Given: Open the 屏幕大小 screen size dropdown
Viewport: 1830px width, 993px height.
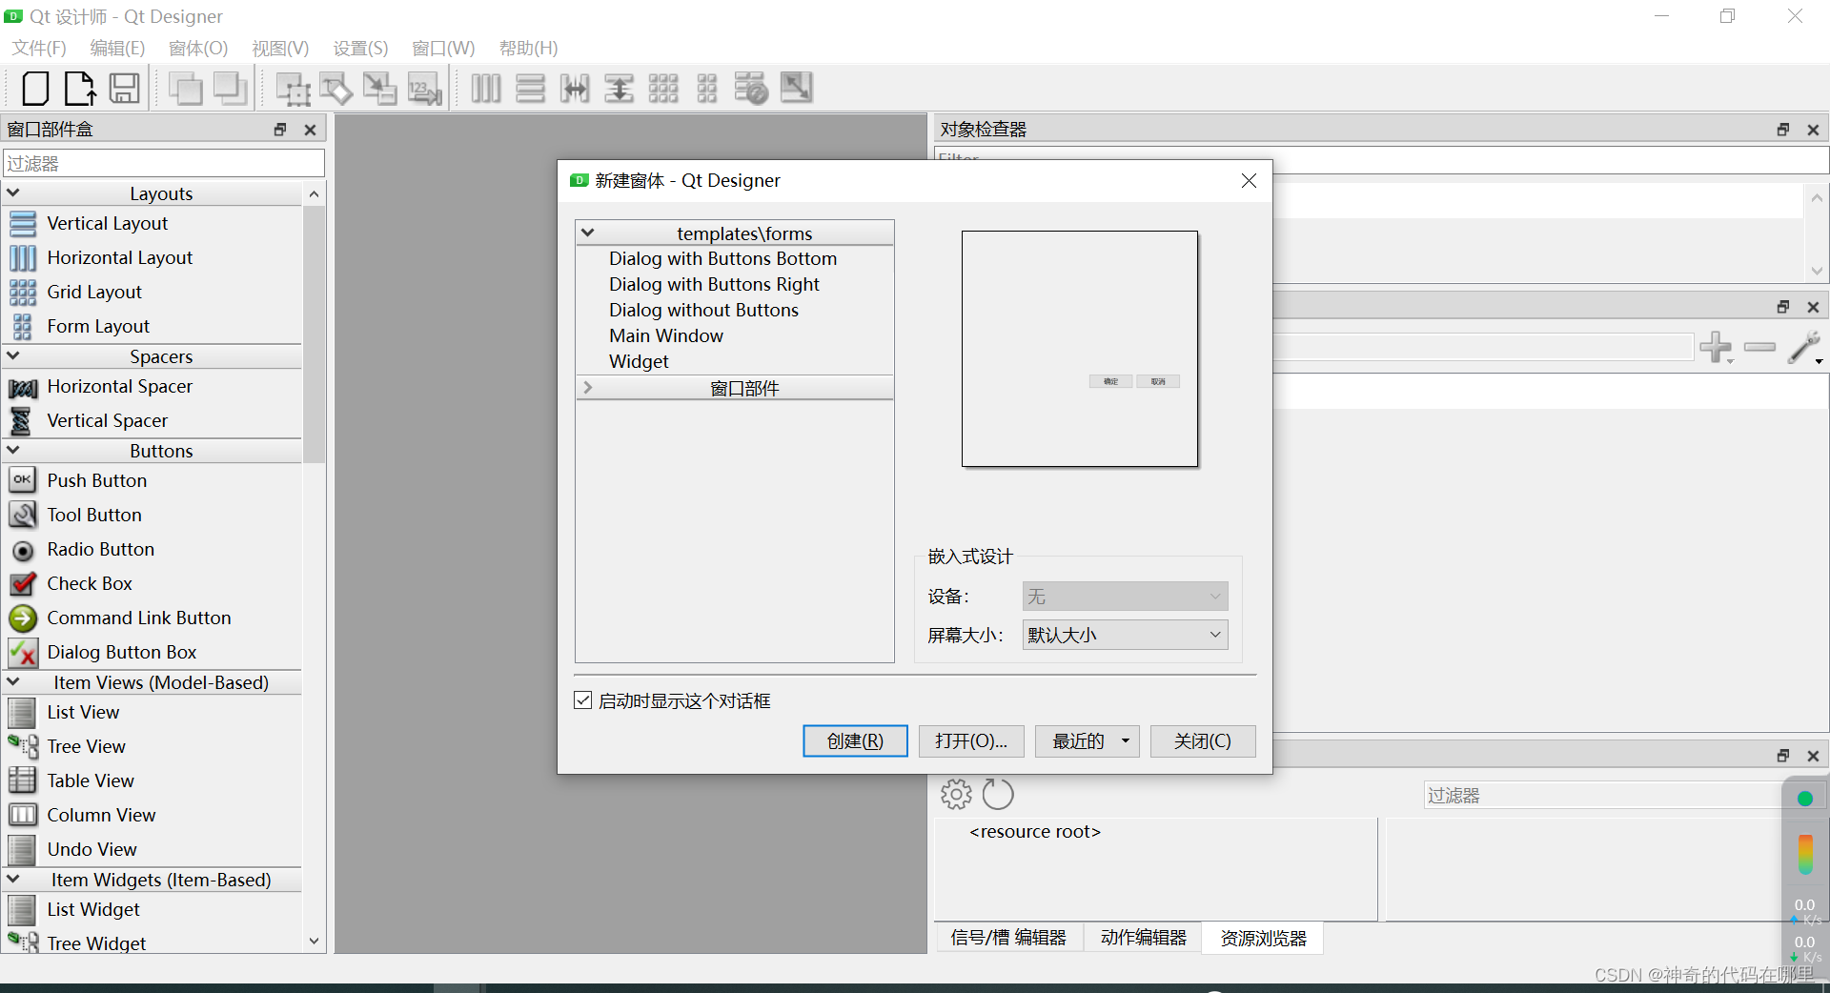Looking at the screenshot, I should click(x=1125, y=635).
